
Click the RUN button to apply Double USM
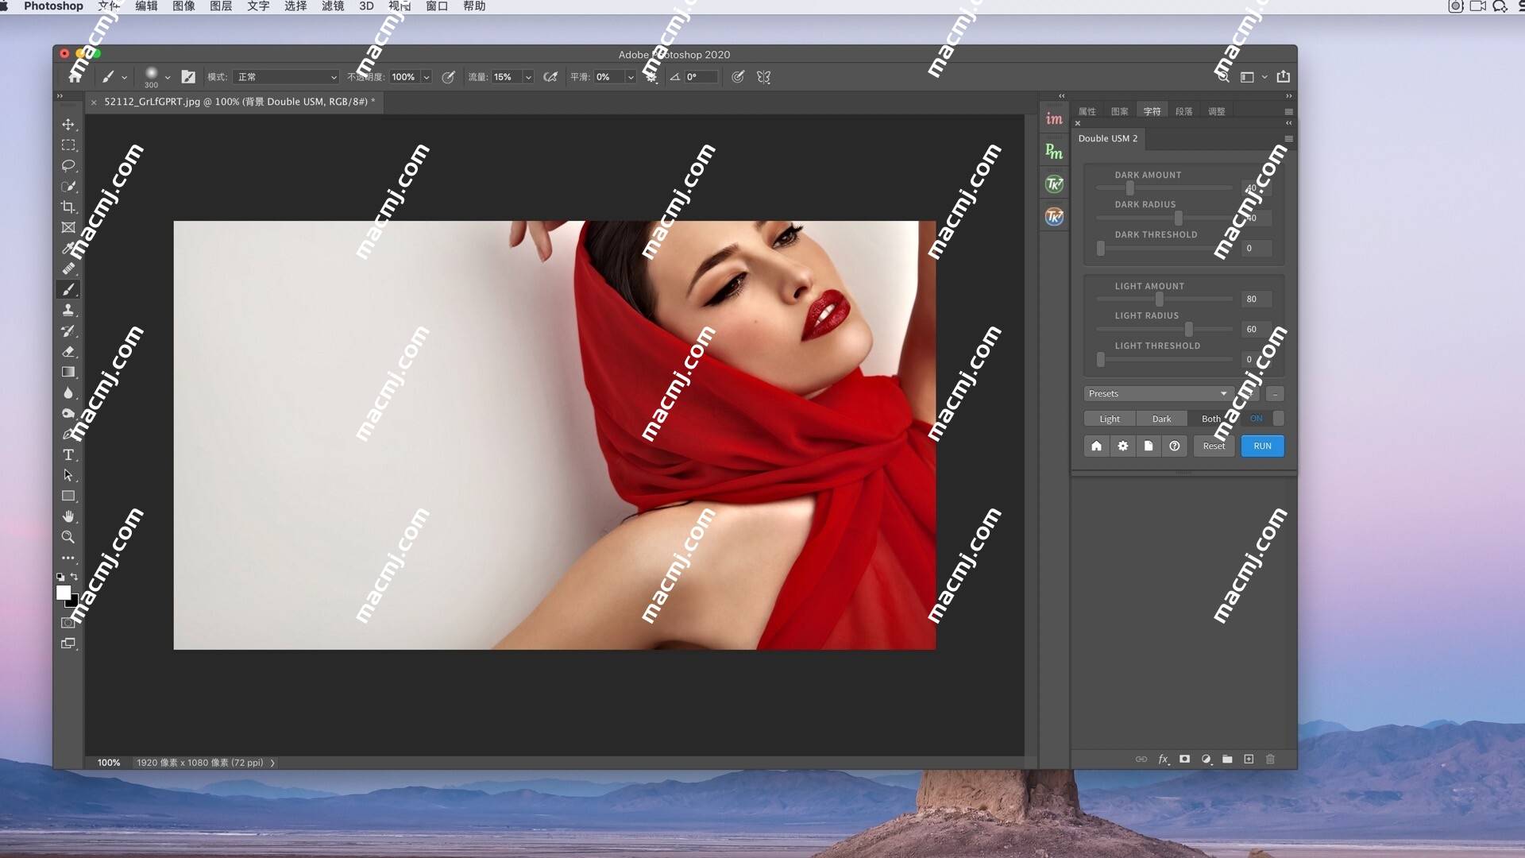1261,445
